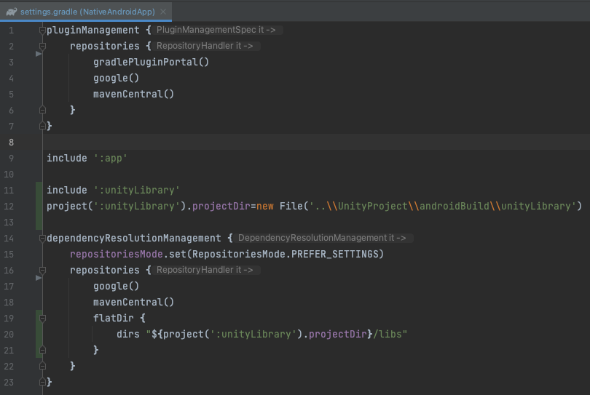The image size is (590, 395).
Task: Collapse the flatDir block on line 19
Action: pos(42,319)
